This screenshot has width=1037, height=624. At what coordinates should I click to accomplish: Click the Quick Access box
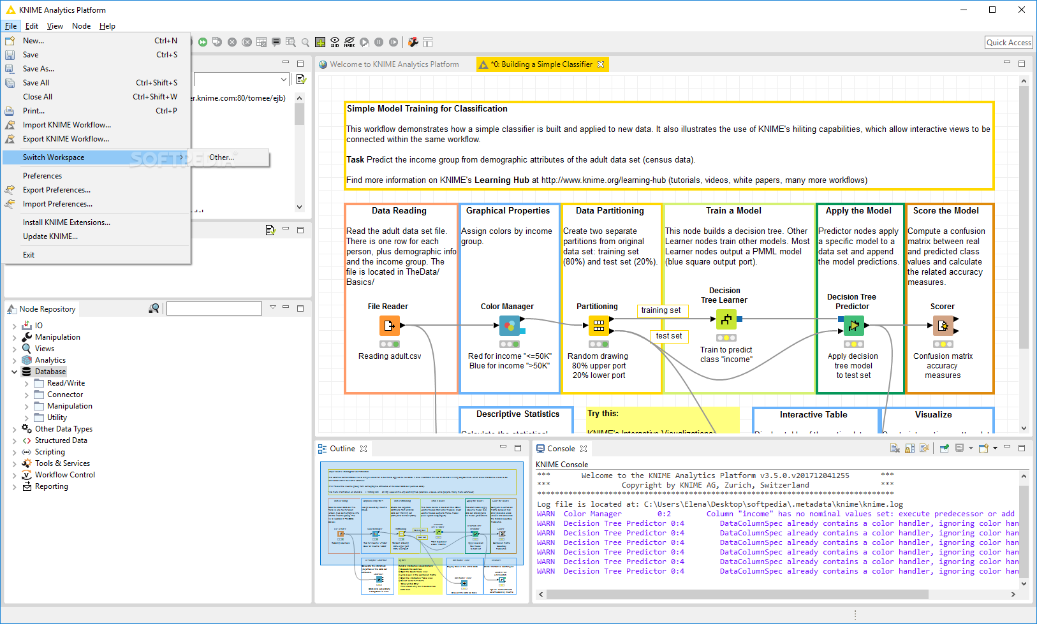1009,43
